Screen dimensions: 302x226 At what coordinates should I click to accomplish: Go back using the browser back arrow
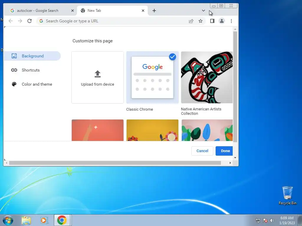11,21
